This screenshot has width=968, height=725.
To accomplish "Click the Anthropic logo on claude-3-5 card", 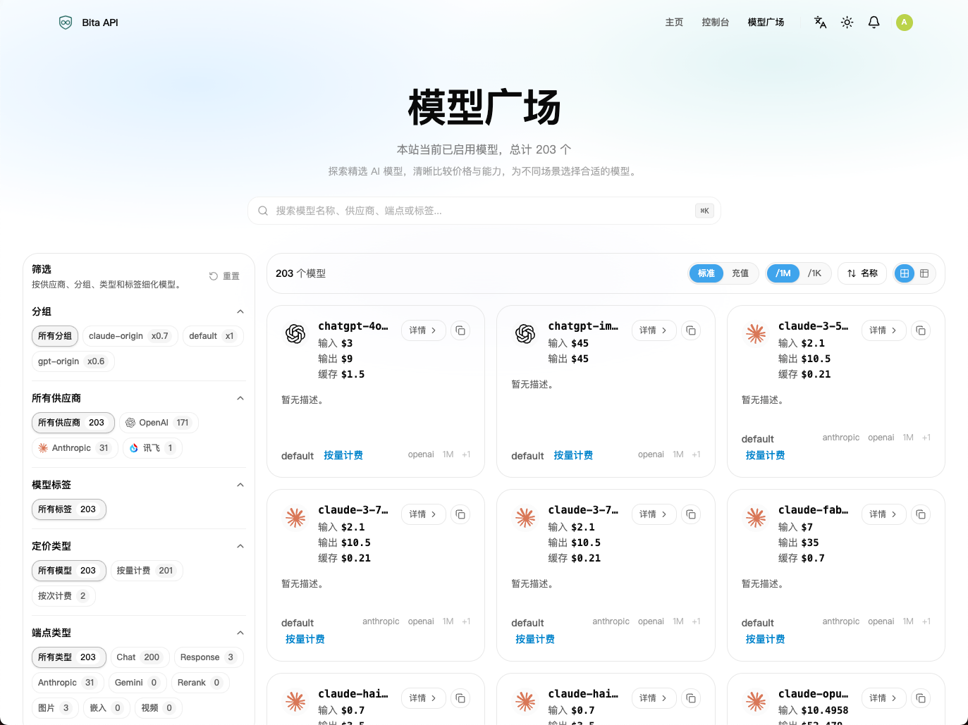I will (756, 333).
